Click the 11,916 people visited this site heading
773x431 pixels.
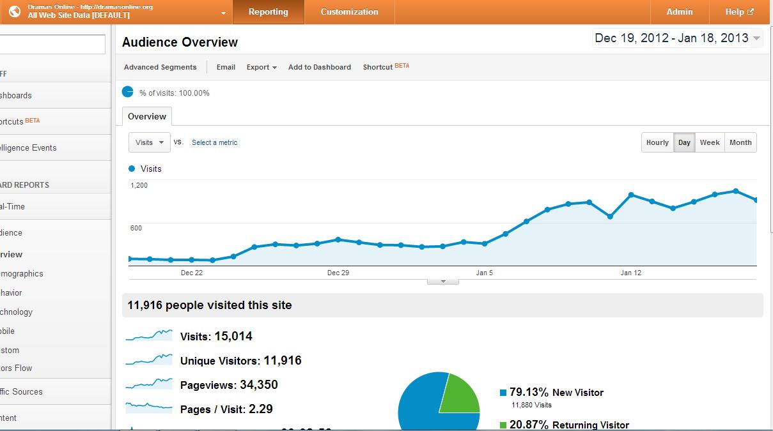point(210,305)
